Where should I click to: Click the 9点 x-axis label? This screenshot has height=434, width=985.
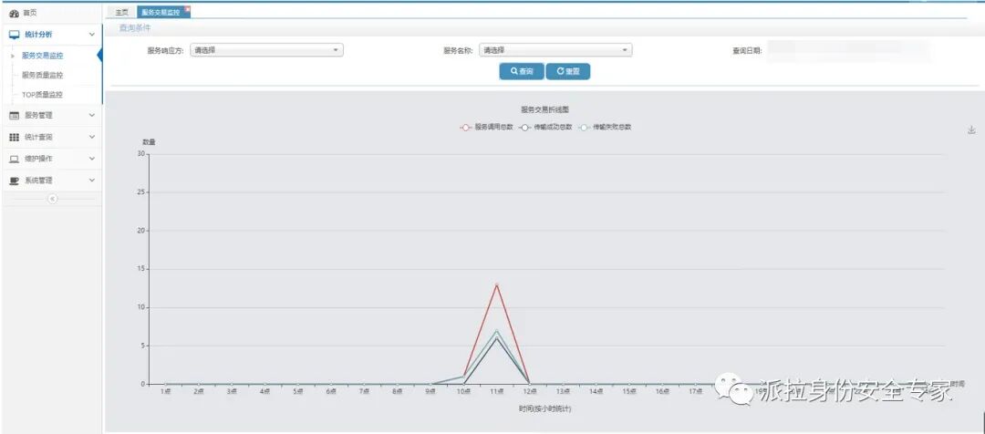pyautogui.click(x=430, y=392)
